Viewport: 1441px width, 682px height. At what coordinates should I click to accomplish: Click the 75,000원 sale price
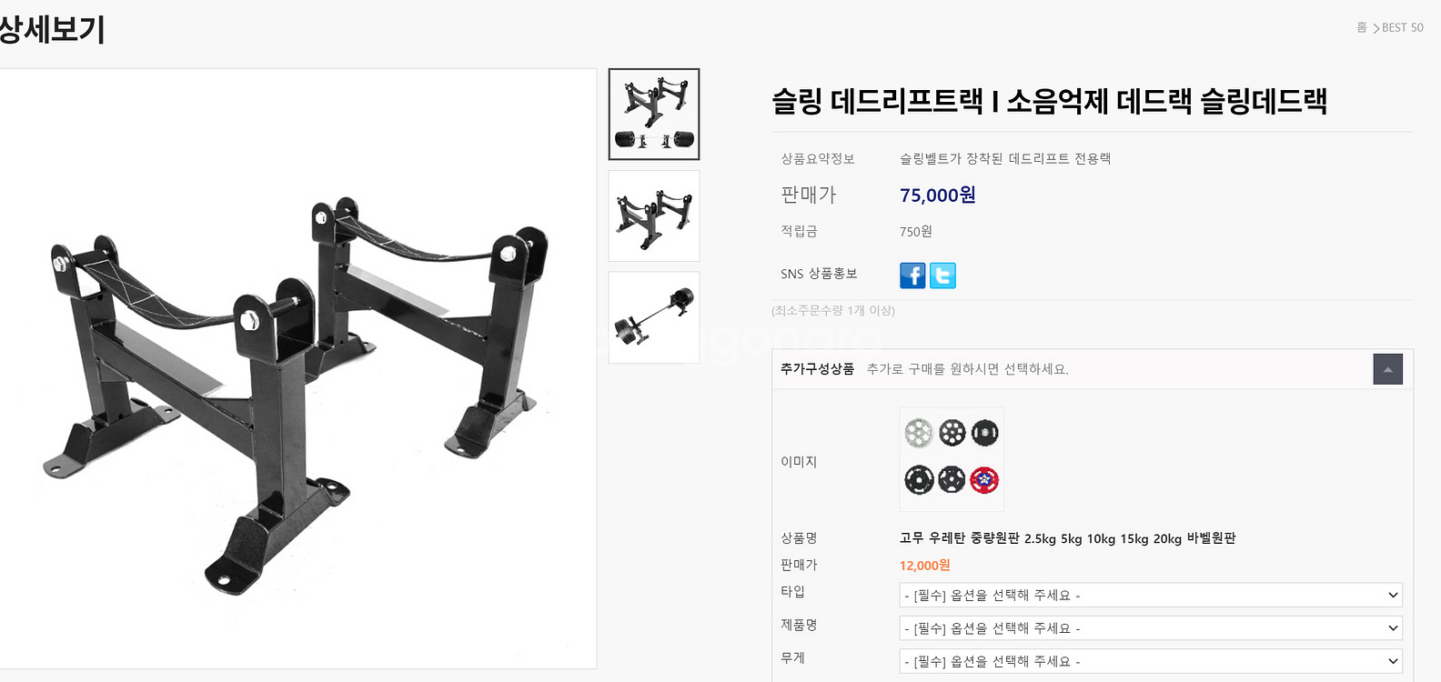[938, 196]
